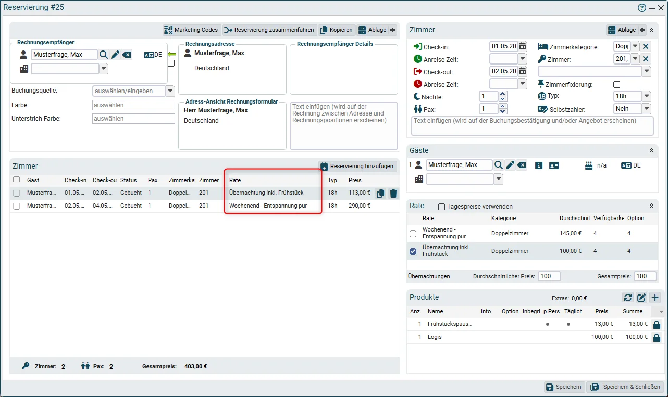
Task: Collapse the Rate panel
Action: coord(651,206)
